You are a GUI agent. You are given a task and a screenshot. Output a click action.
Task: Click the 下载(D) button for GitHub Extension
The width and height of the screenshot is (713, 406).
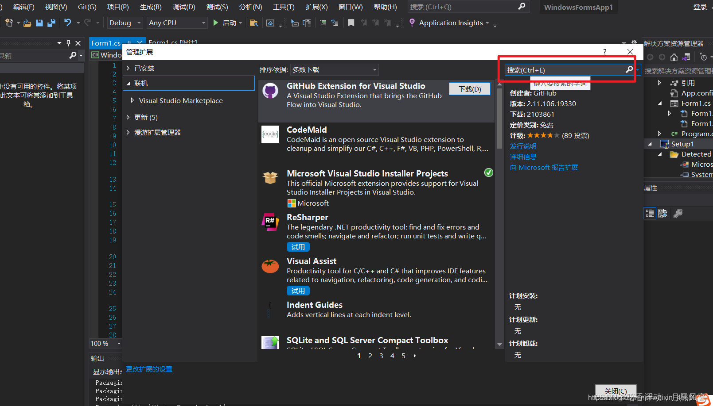(470, 89)
